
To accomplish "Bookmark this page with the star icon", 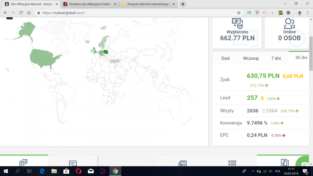I will pos(239,13).
